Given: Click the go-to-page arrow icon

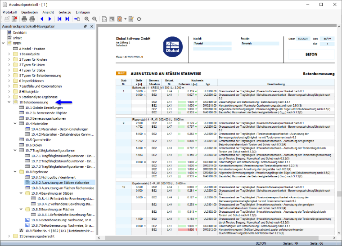Looking at the screenshot, I should (77, 19).
